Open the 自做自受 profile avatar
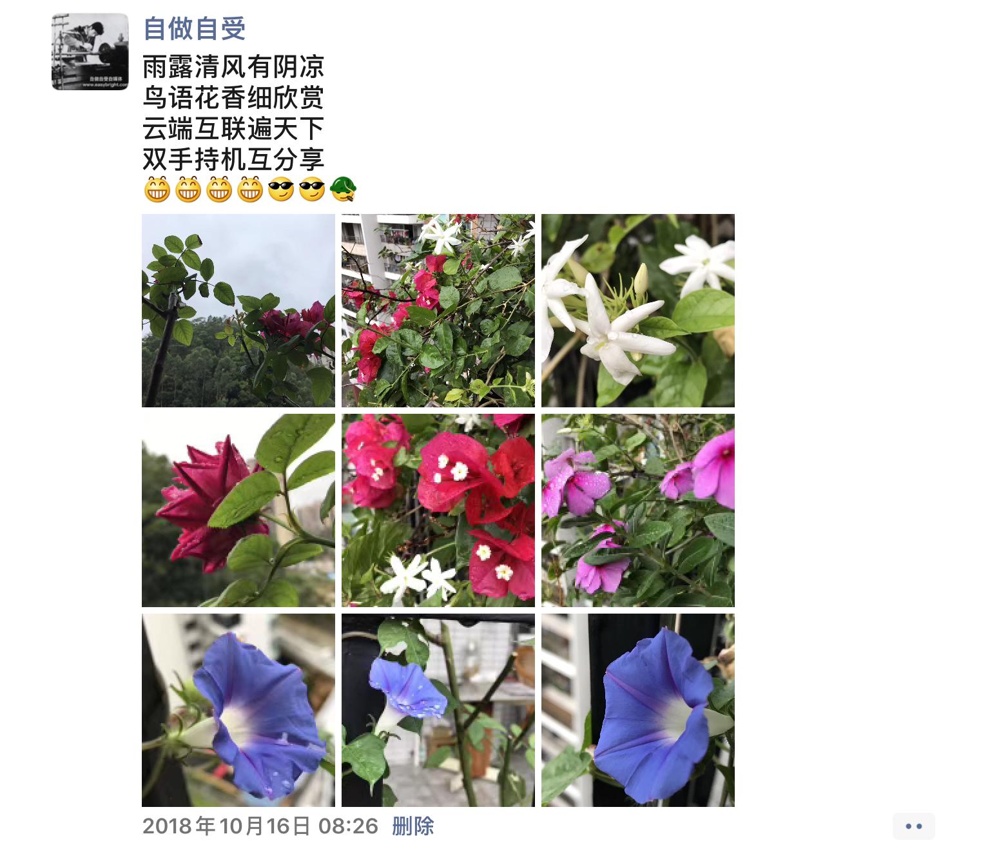Image resolution: width=990 pixels, height=854 pixels. [x=90, y=52]
